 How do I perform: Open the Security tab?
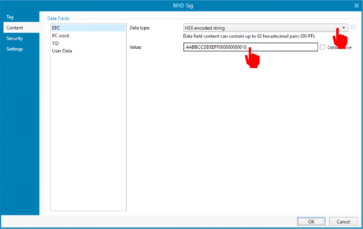tap(15, 38)
